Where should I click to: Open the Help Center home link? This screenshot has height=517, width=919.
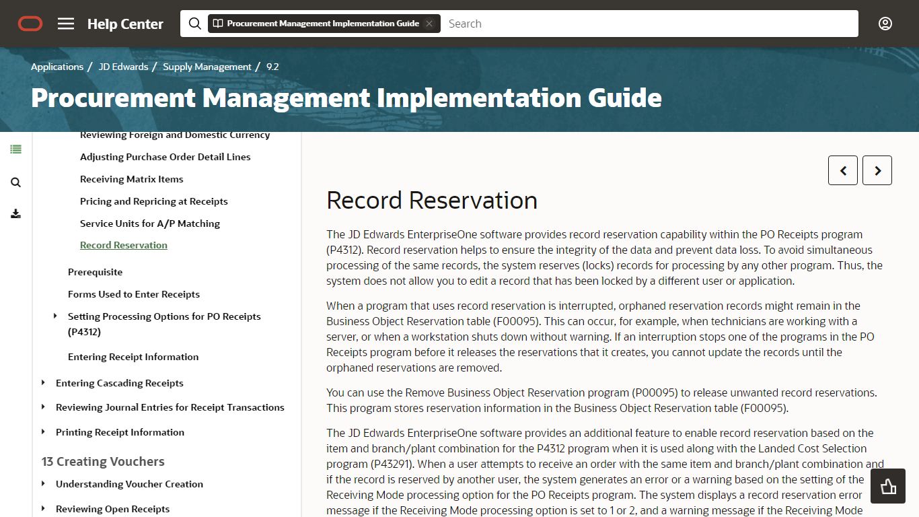point(125,24)
